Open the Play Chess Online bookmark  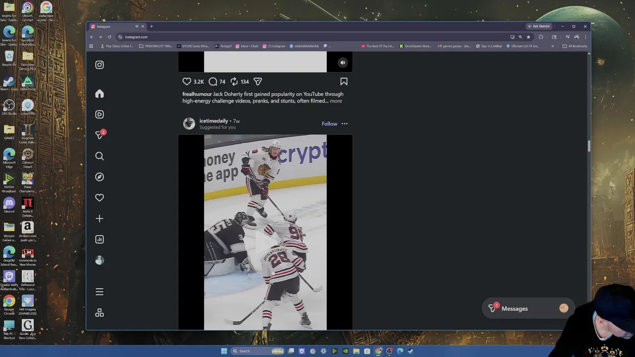[x=117, y=46]
